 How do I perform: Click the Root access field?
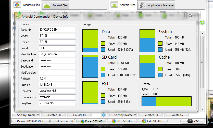[57, 97]
